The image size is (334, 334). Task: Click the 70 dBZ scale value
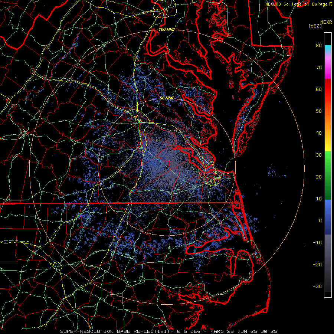click(x=319, y=67)
